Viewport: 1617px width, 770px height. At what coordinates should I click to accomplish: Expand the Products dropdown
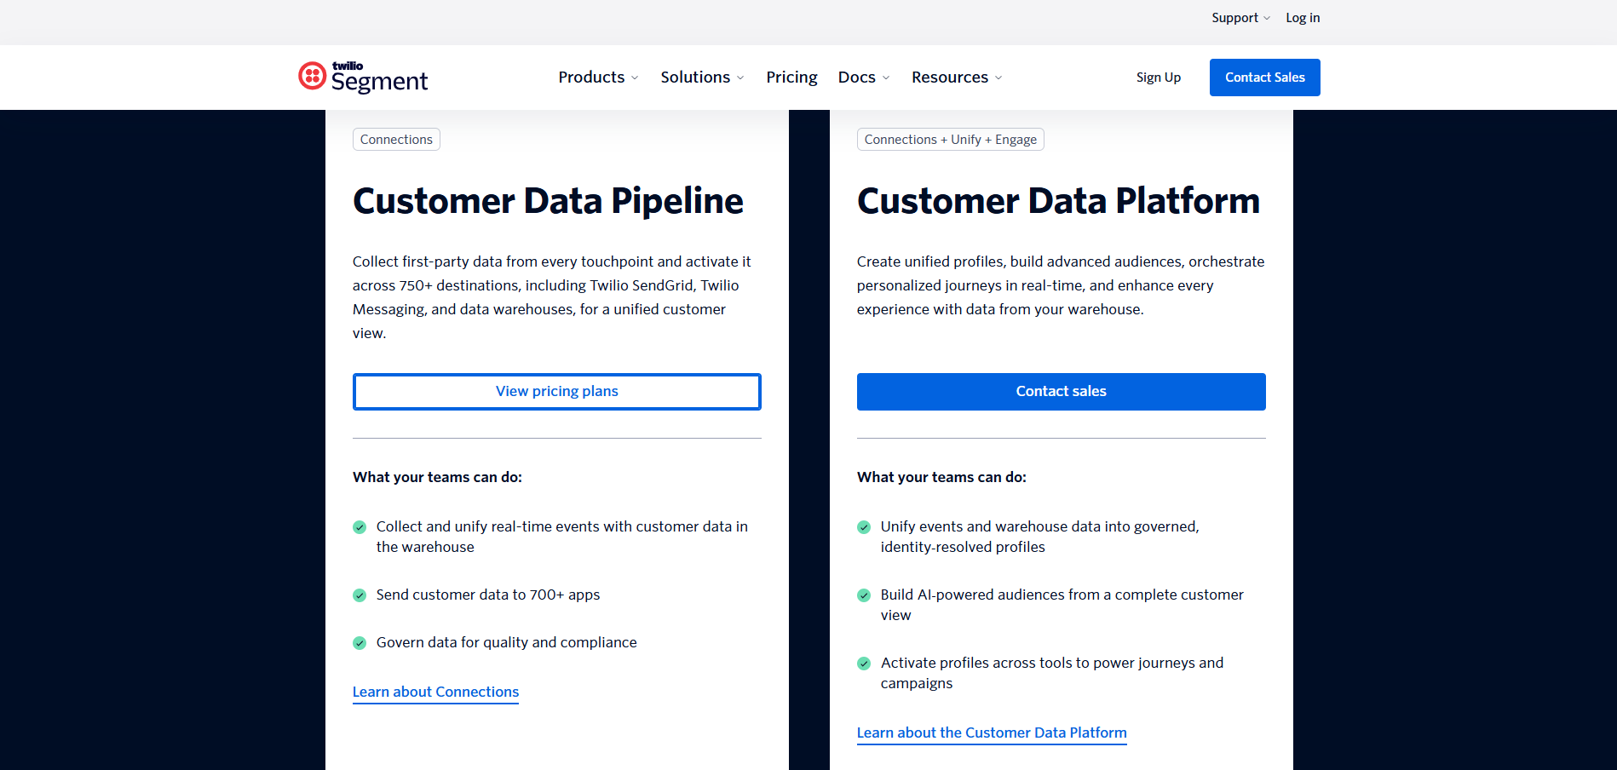pos(597,77)
